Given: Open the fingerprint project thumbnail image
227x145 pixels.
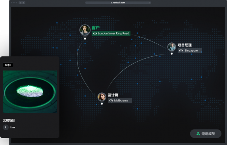Looking at the screenshot, I should click(x=30, y=92).
